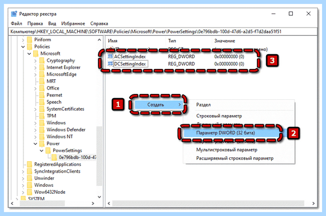326x216 pixels.
Task: Click tree pane scroll up arrow
Action: coord(99,40)
